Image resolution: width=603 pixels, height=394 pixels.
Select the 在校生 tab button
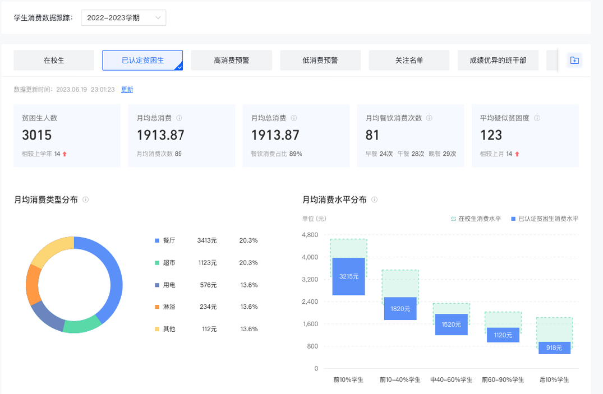click(54, 61)
